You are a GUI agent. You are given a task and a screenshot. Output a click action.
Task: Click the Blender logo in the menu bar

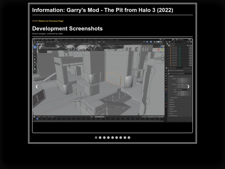pyautogui.click(x=34, y=40)
